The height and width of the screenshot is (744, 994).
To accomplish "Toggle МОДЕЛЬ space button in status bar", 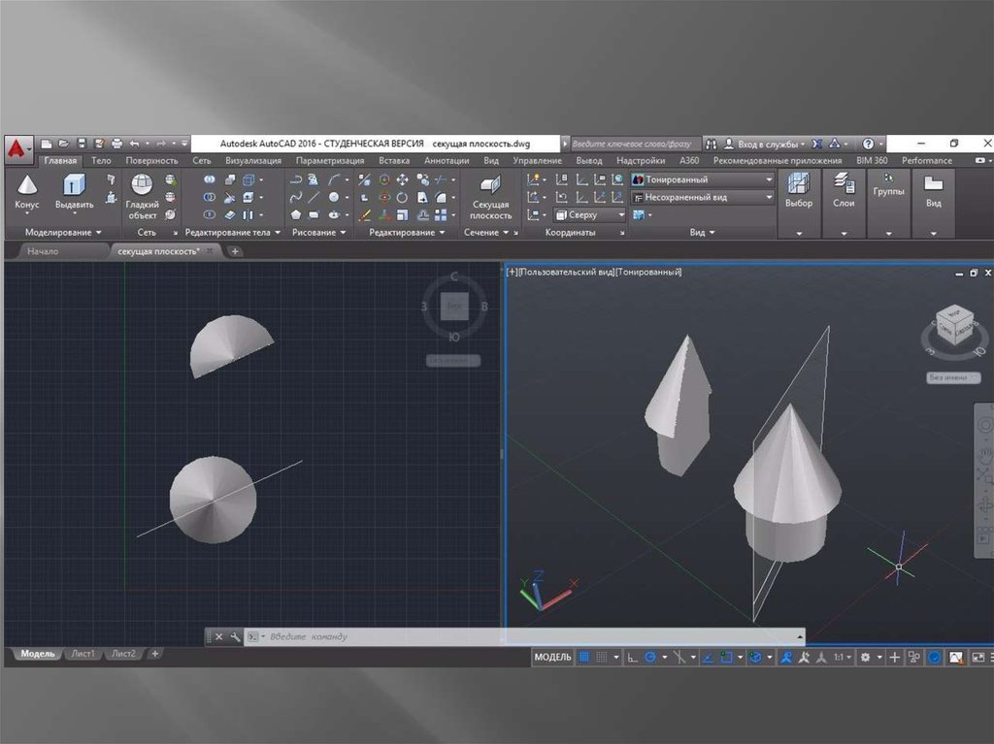I will [x=552, y=658].
